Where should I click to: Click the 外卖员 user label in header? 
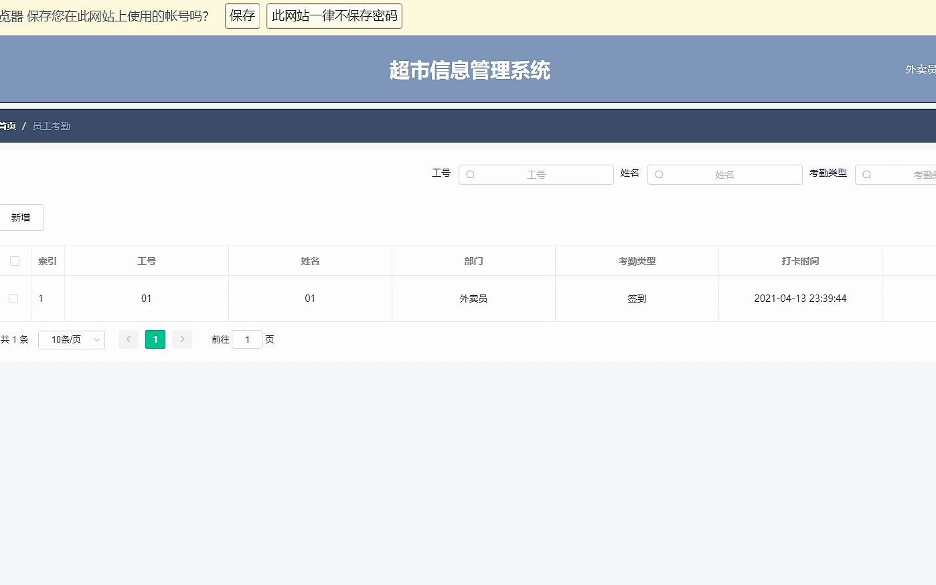click(x=921, y=70)
